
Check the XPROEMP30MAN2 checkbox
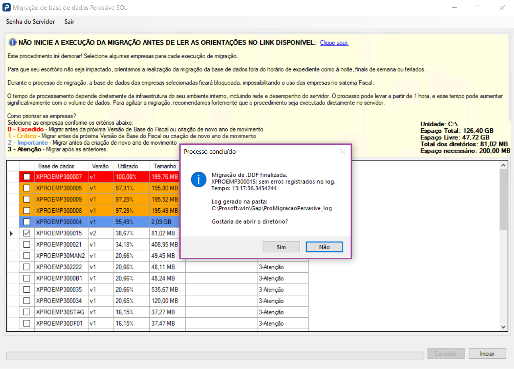27,256
